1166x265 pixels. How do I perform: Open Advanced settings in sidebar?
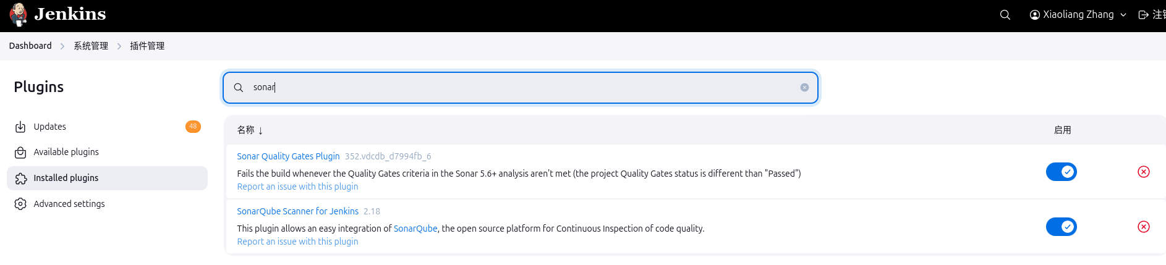(x=69, y=204)
